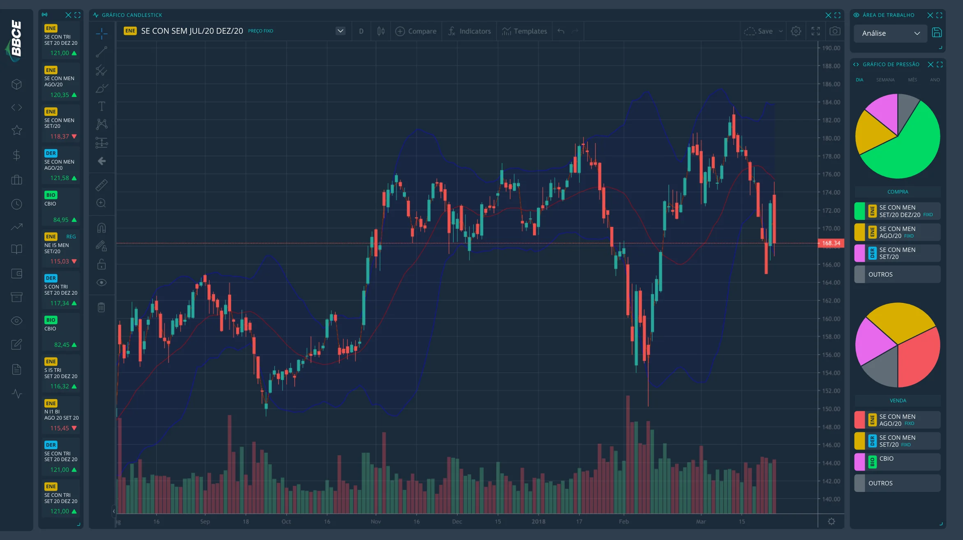The width and height of the screenshot is (963, 540).
Task: Expand the Save dropdown arrow
Action: [781, 31]
